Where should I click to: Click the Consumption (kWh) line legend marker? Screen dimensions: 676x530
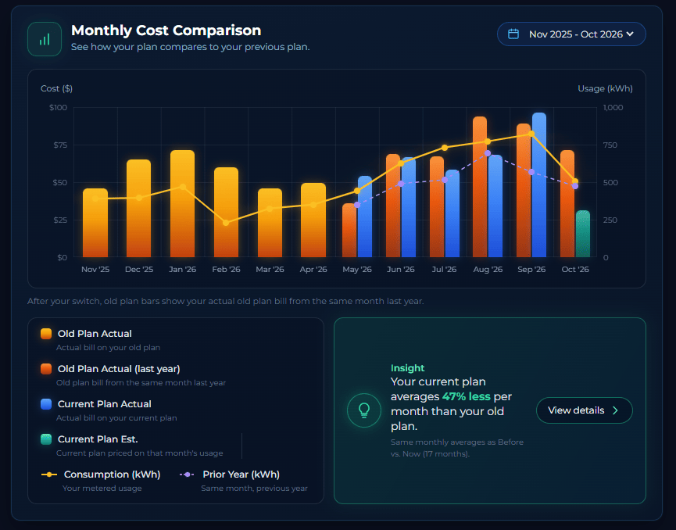pyautogui.click(x=49, y=474)
